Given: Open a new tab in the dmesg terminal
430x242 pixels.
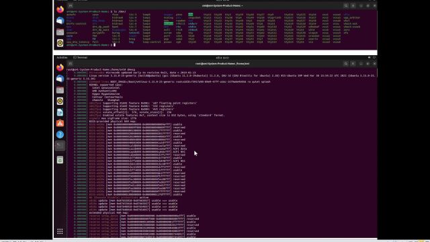Looking at the screenshot, I should [x=71, y=64].
